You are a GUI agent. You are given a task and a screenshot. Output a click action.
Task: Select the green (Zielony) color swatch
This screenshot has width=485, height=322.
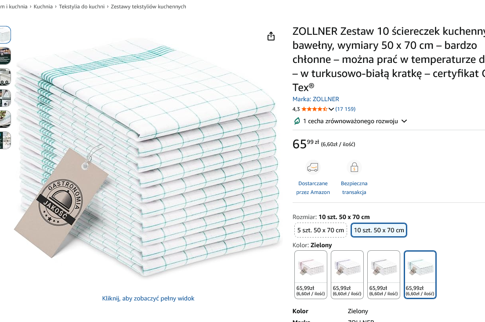[x=420, y=274]
